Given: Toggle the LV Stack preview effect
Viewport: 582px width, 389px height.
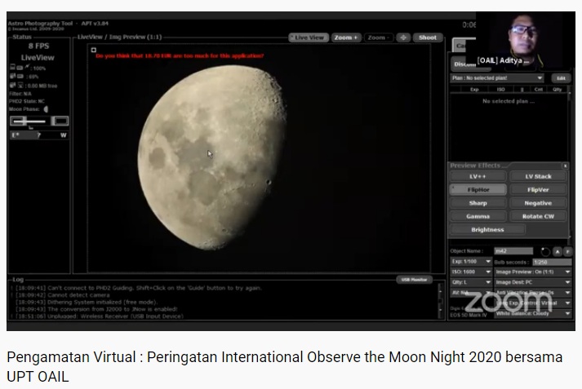Looking at the screenshot, I should click(538, 176).
